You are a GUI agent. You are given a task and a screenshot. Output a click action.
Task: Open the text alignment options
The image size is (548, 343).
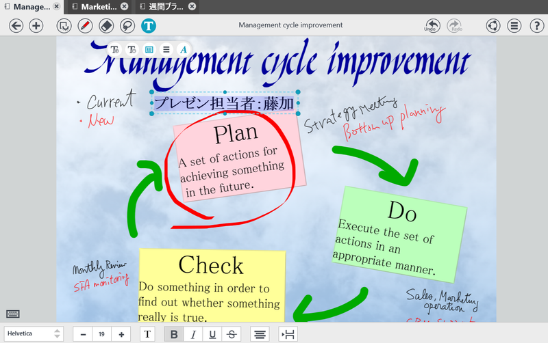click(x=260, y=334)
